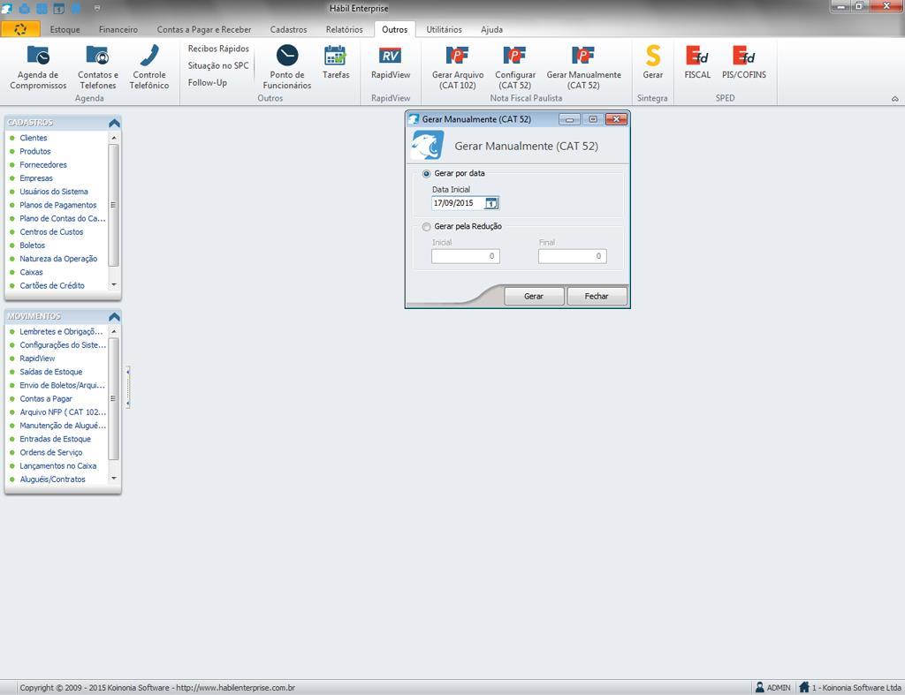This screenshot has height=695, width=905.
Task: Open the Contas a Pagar e Receber tab
Action: [x=204, y=29]
